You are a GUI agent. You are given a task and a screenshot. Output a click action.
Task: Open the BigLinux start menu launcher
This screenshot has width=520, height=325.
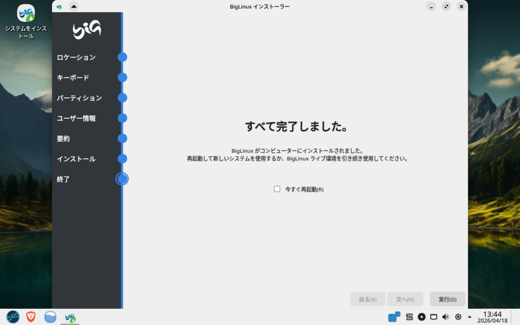(x=13, y=317)
